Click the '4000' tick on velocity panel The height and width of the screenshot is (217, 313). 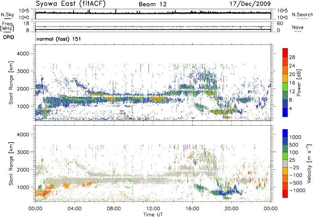(23, 134)
